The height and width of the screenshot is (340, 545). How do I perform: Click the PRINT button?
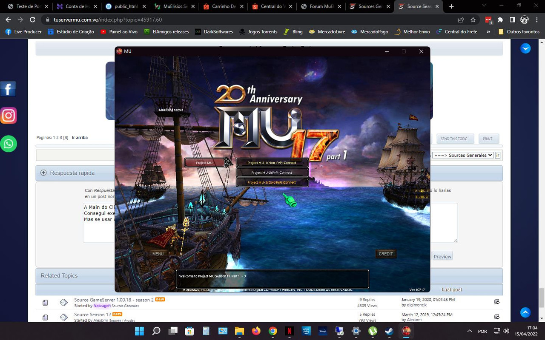488,139
